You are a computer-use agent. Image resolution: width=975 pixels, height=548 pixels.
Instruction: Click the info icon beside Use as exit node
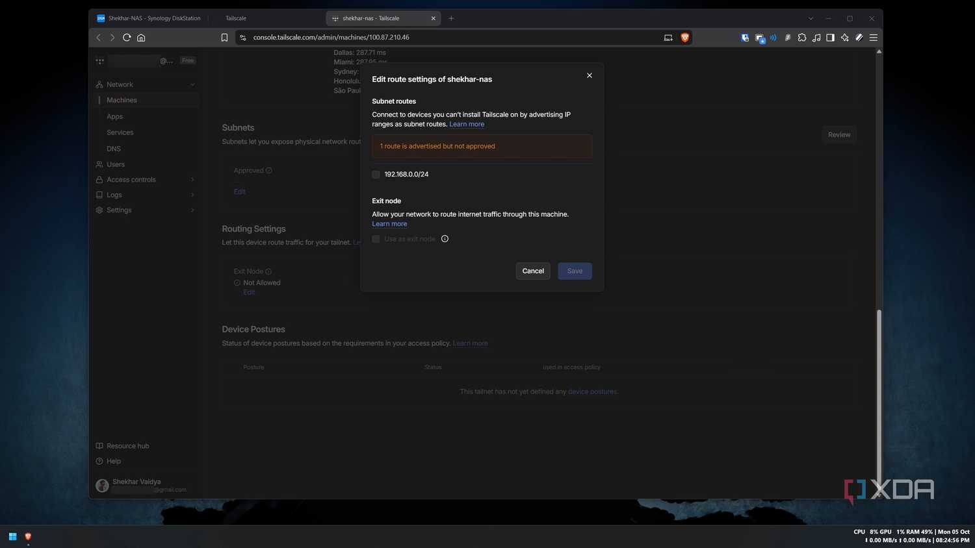point(445,239)
